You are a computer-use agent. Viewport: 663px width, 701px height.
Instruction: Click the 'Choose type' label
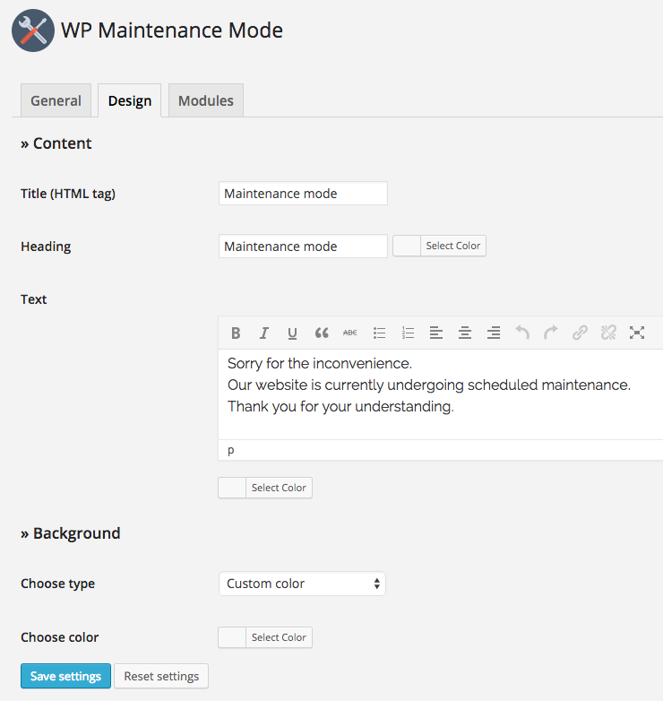coord(57,584)
